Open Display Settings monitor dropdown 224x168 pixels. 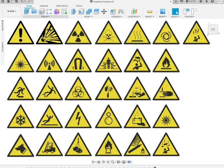pyautogui.click(x=119, y=162)
